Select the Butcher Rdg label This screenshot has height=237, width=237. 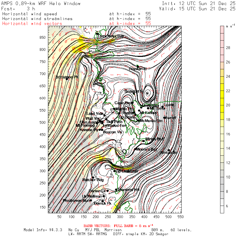click(93, 180)
